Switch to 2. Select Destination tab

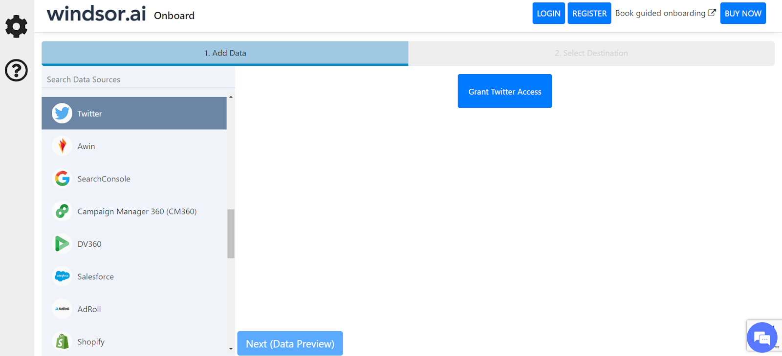pos(591,53)
